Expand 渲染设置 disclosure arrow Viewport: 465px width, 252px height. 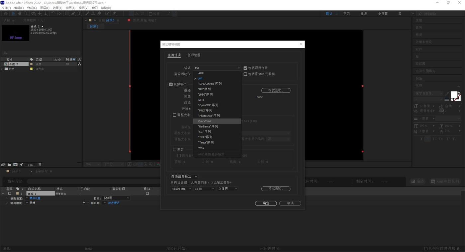7,198
